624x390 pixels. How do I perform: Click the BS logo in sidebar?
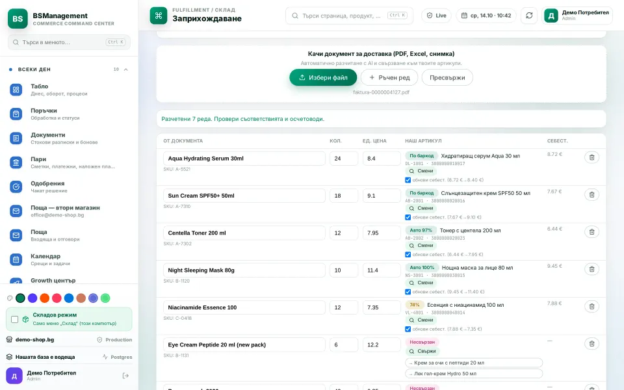(18, 19)
